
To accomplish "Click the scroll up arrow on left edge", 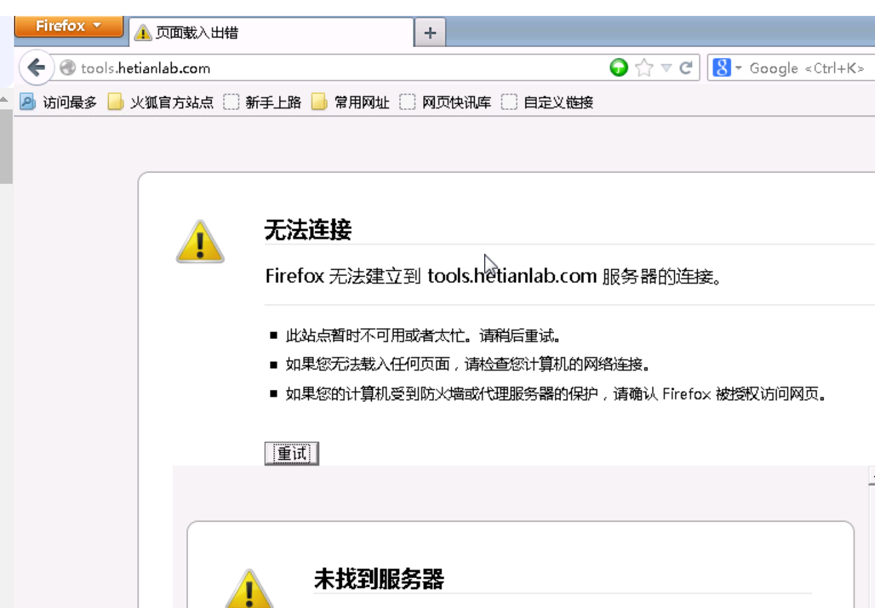I will click(4, 99).
